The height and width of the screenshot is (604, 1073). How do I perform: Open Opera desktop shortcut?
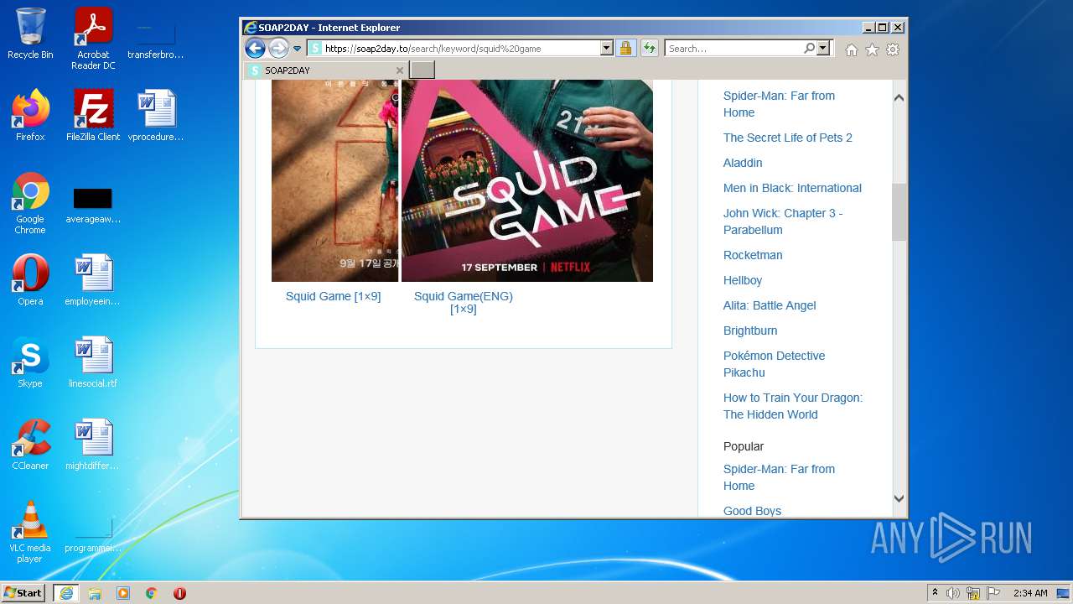pyautogui.click(x=30, y=280)
